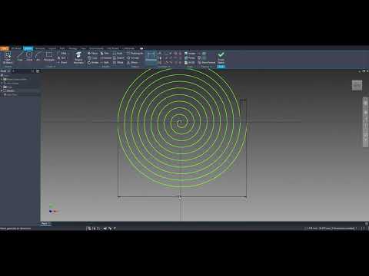Select the Circle sketch tool
Screen dimensions: 369x276
click(29, 56)
